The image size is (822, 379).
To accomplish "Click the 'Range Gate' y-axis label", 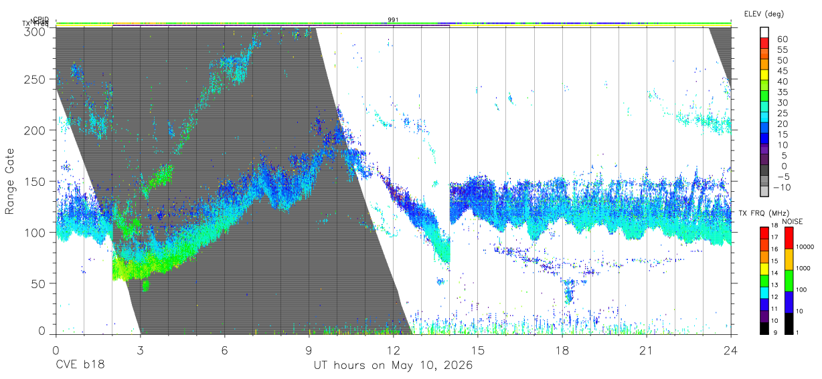I will tap(10, 181).
